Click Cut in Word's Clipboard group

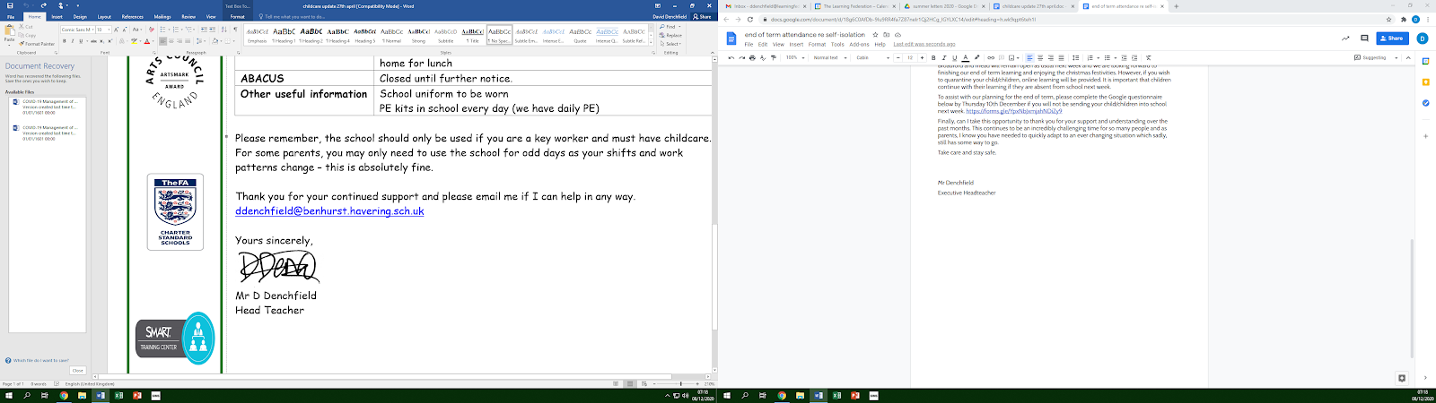click(26, 27)
